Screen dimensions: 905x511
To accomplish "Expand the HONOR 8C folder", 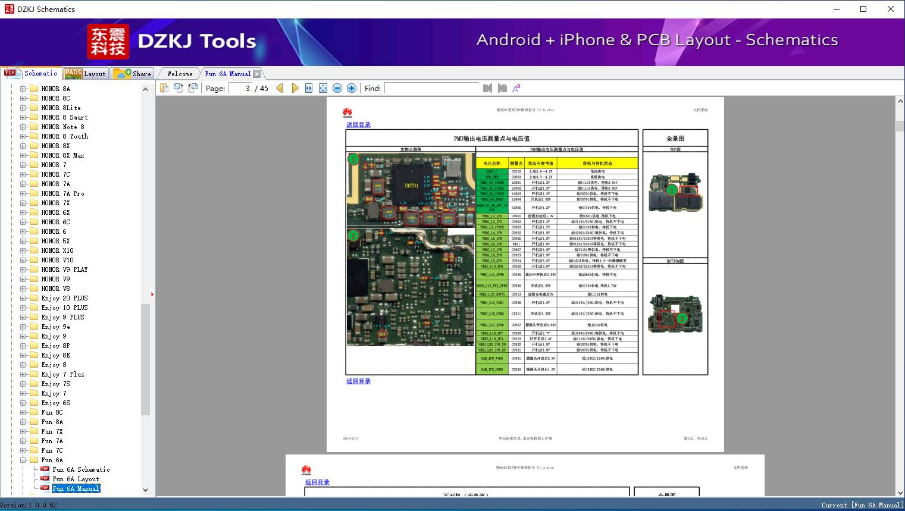I will click(23, 98).
